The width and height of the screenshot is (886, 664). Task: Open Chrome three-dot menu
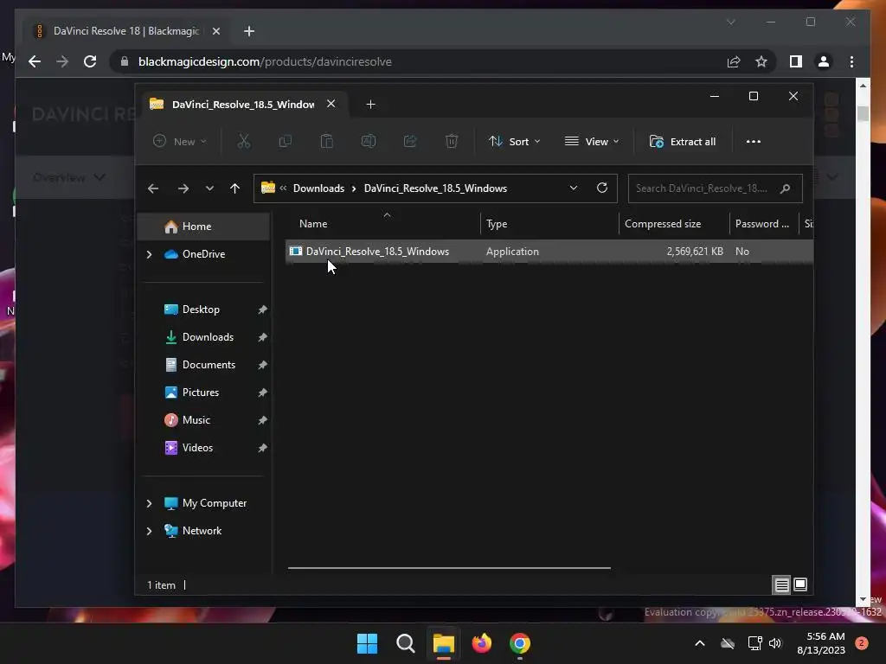pyautogui.click(x=851, y=61)
